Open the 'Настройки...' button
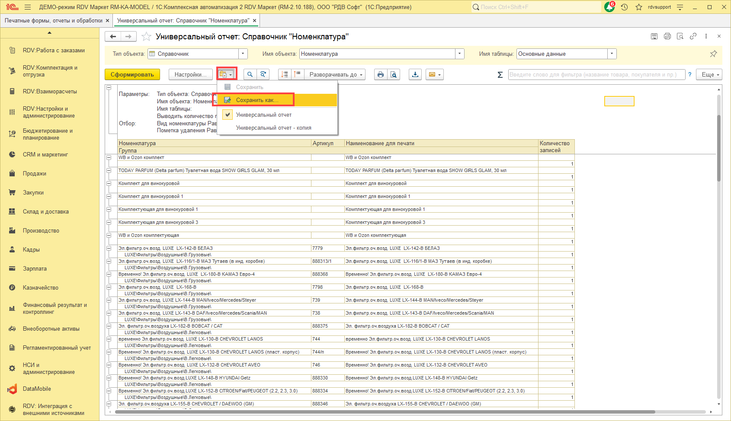The width and height of the screenshot is (731, 421). (190, 75)
